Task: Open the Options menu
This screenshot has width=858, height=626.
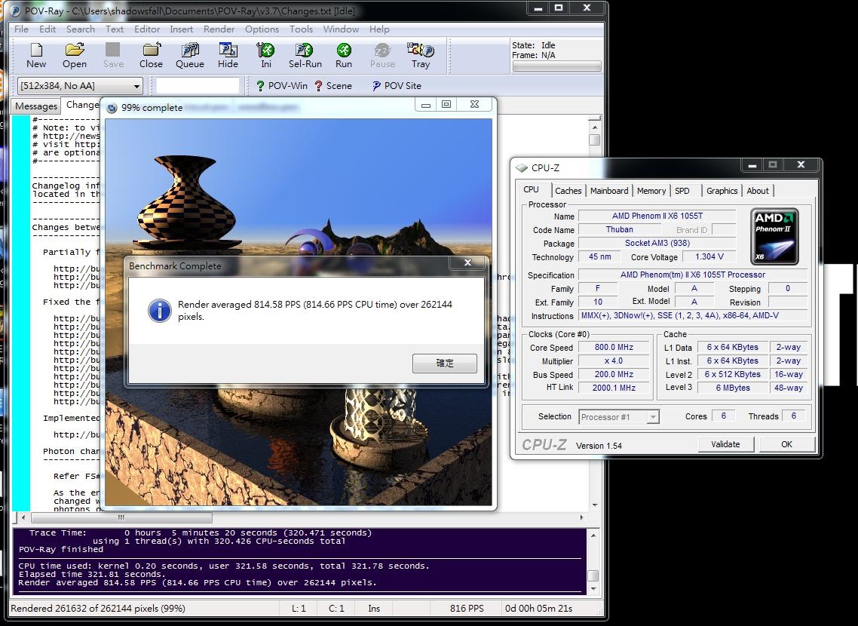Action: (x=262, y=29)
